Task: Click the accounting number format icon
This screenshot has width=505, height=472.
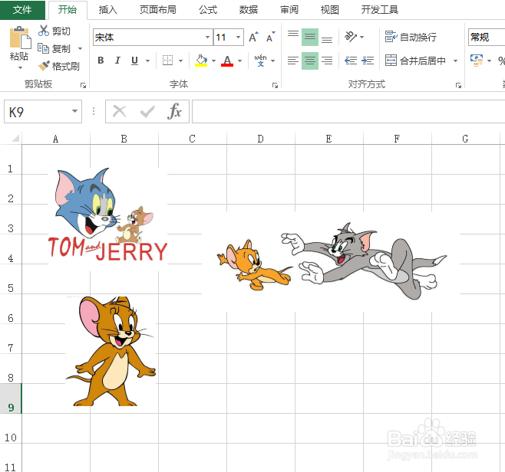Action: (477, 61)
